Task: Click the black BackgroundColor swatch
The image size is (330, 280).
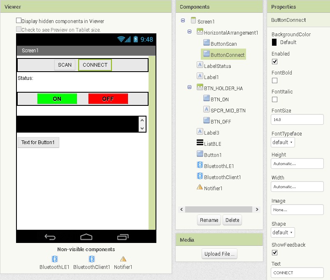Action: 274,42
